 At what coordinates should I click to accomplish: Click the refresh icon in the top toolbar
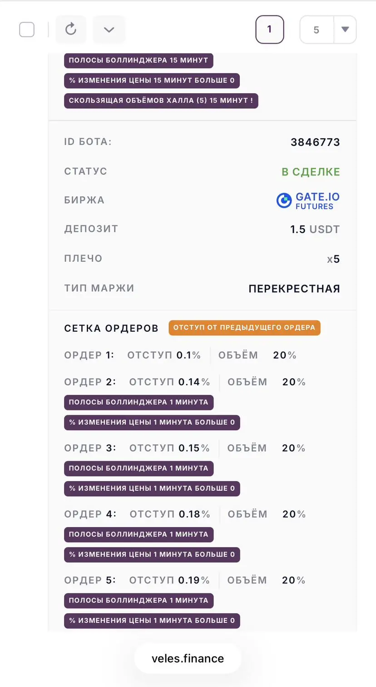click(70, 29)
